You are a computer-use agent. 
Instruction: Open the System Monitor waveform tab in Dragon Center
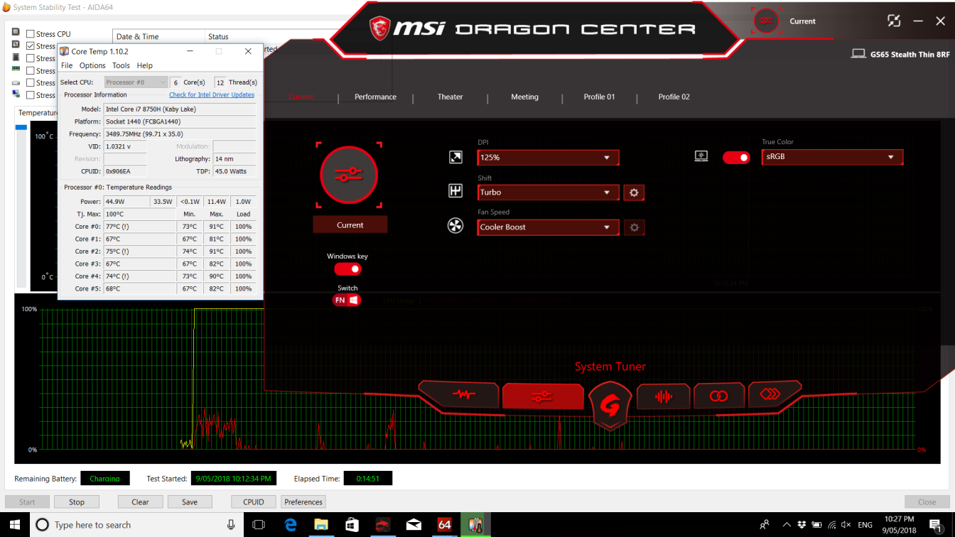(x=463, y=394)
